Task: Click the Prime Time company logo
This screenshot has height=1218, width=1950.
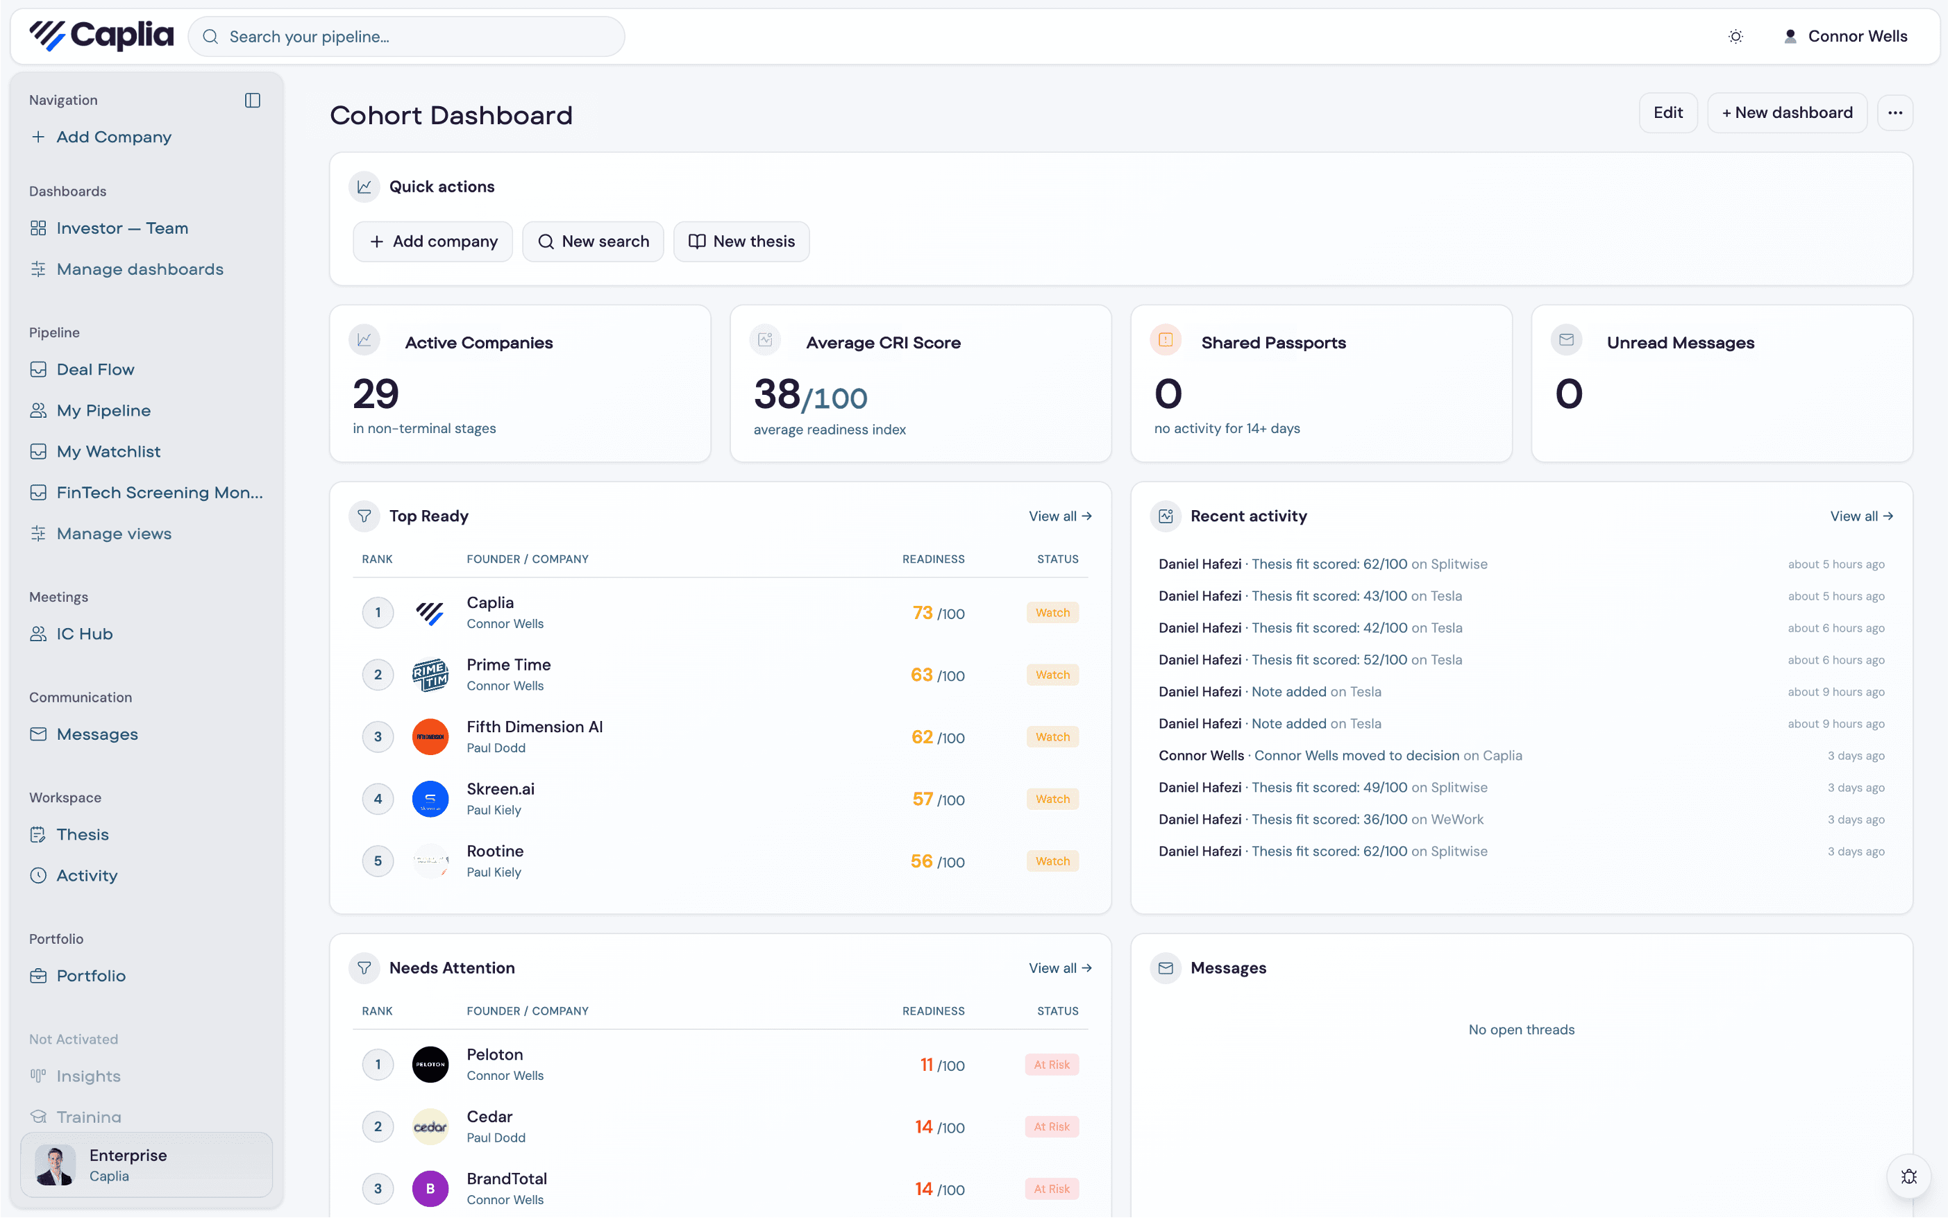Action: tap(430, 675)
